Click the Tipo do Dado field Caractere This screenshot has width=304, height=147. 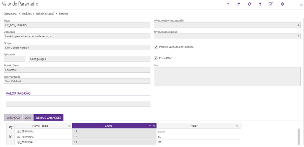pyautogui.click(x=77, y=70)
